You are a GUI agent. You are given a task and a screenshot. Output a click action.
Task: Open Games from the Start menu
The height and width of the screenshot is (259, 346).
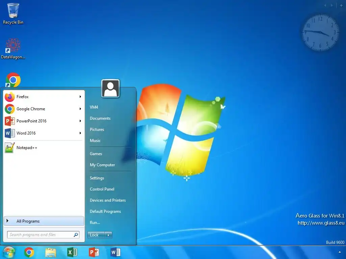point(96,154)
